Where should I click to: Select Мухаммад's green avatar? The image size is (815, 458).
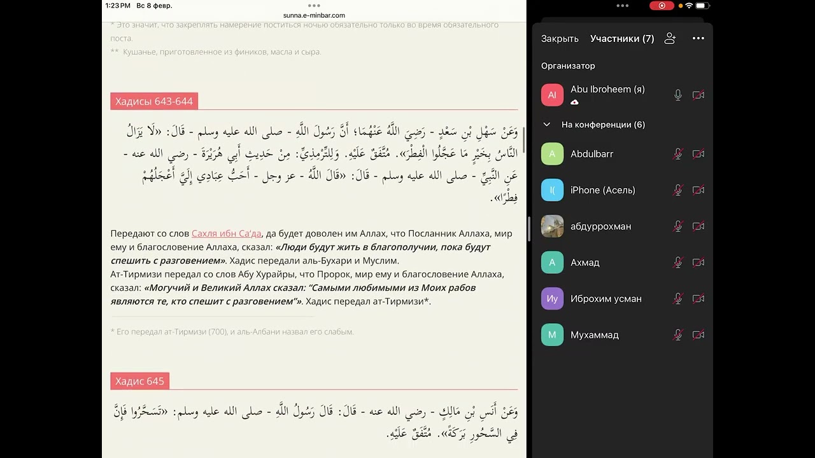(x=552, y=335)
